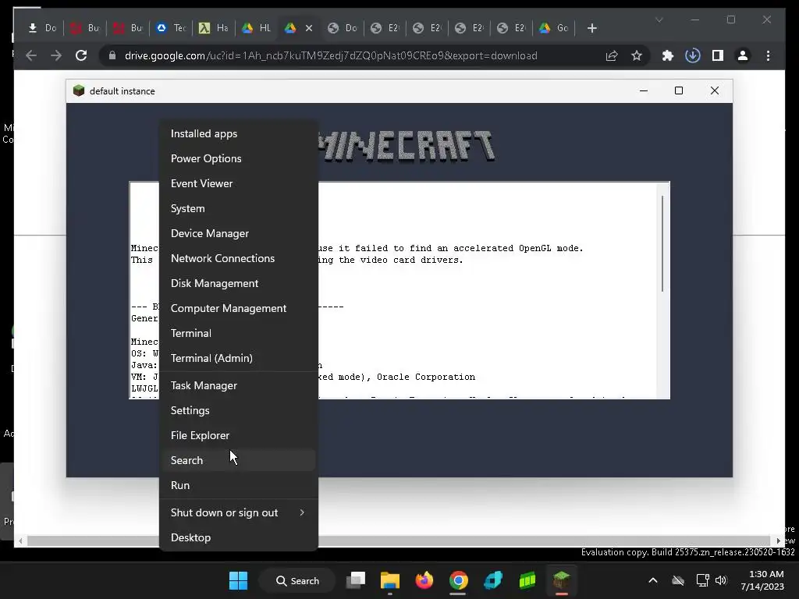The image size is (799, 599).
Task: Open Chrome downloads indicator icon
Action: click(x=693, y=55)
